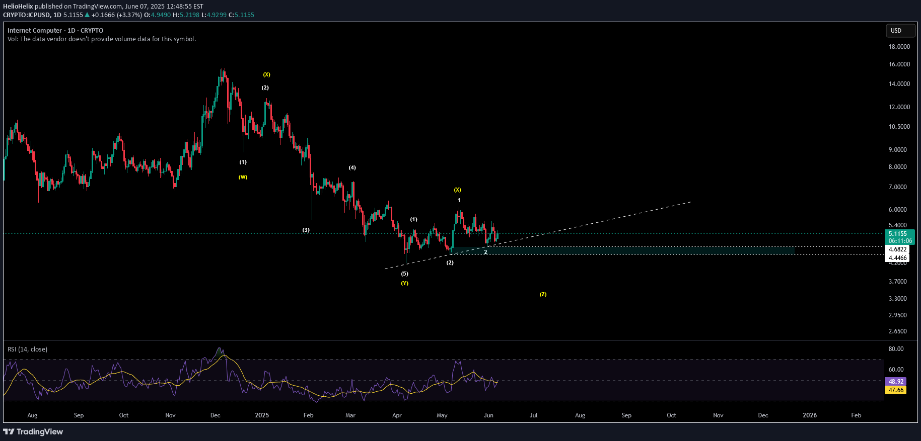Image resolution: width=921 pixels, height=441 pixels.
Task: Click the volume data unavailable message
Action: (x=102, y=39)
